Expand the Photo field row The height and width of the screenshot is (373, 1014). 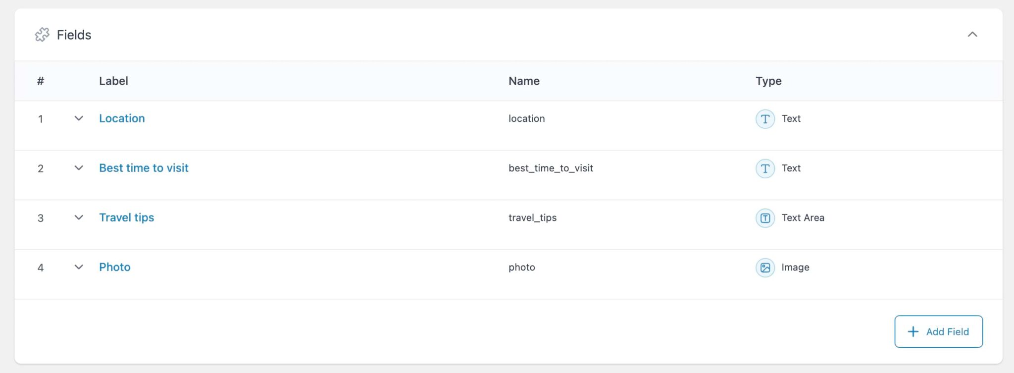point(79,267)
